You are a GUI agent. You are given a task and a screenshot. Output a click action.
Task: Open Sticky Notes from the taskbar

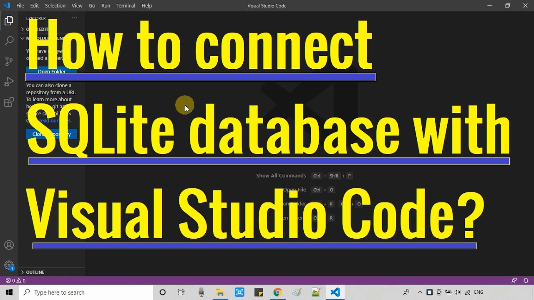(258, 292)
